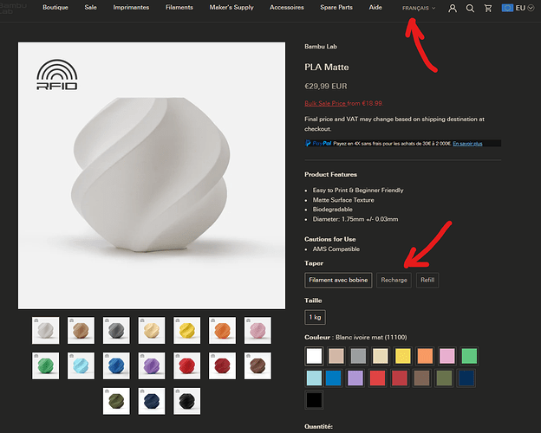Screen dimensions: 541x433
Task: Open the Accessoires menu
Action: 287,7
